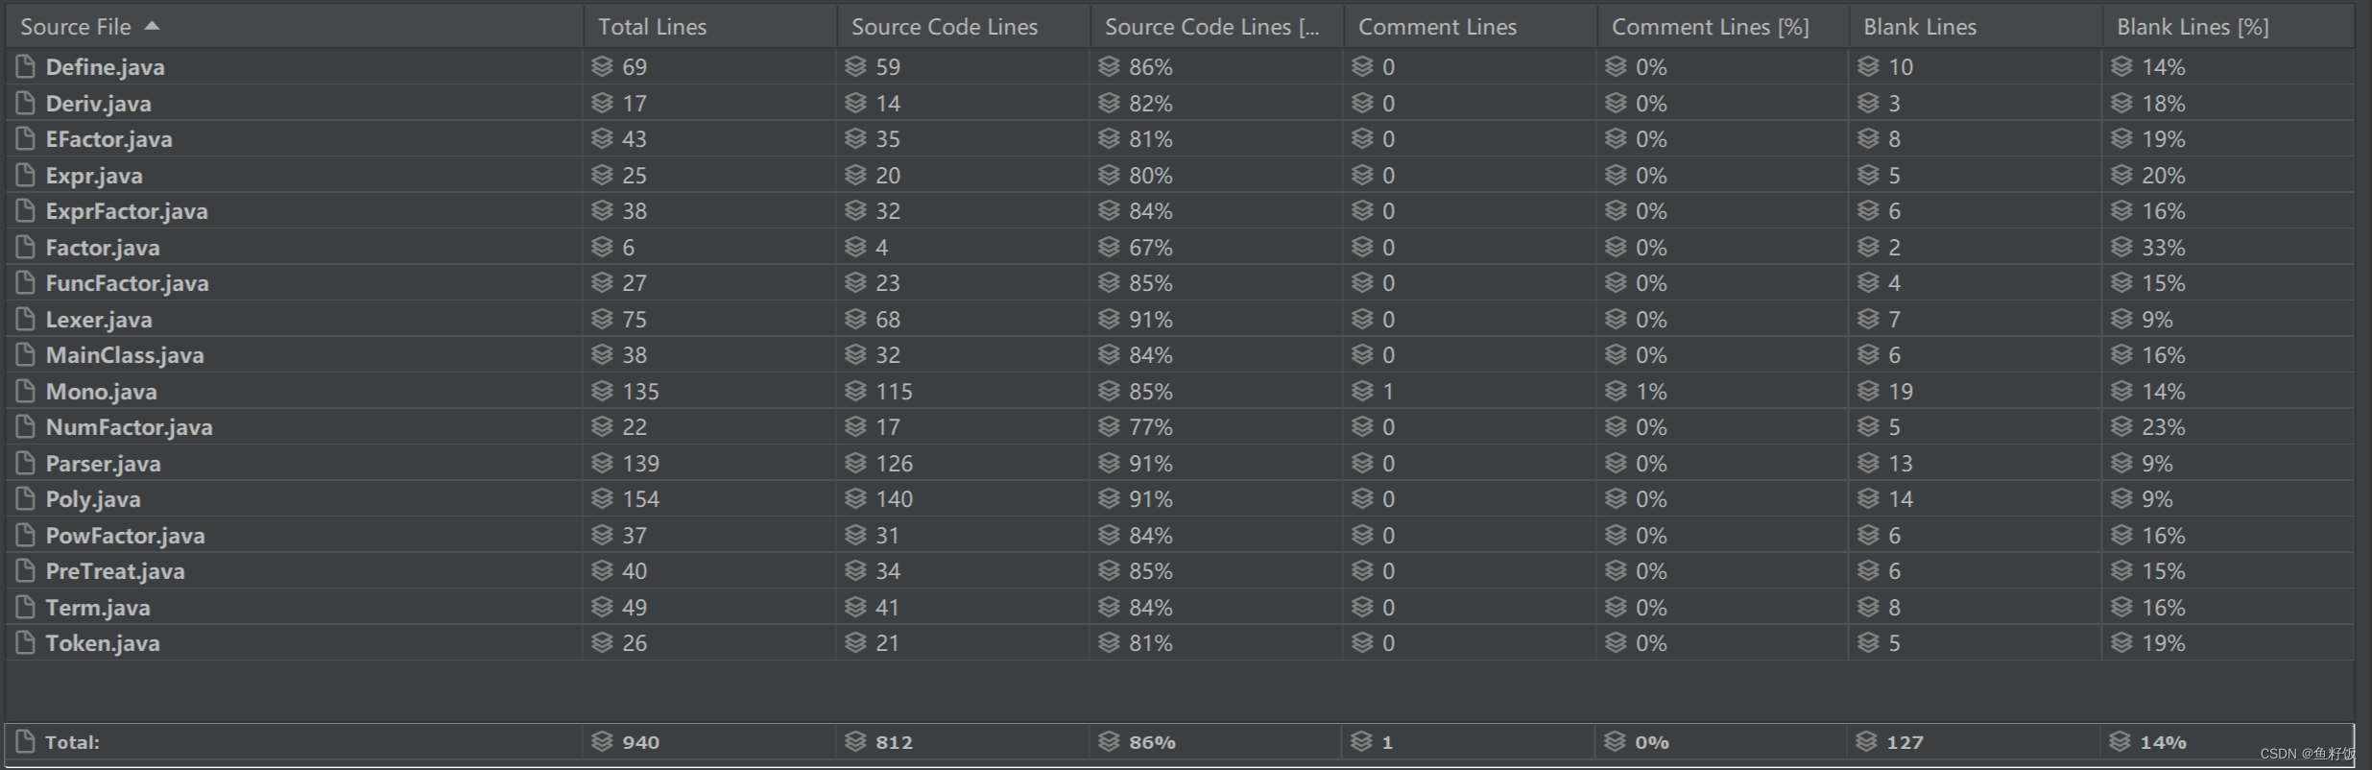Click stack icon beside total blank lines 127
The height and width of the screenshot is (770, 2372).
[1867, 741]
